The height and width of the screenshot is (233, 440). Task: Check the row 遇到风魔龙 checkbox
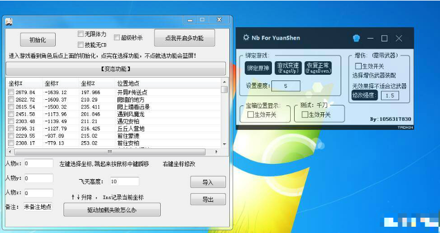[11, 114]
